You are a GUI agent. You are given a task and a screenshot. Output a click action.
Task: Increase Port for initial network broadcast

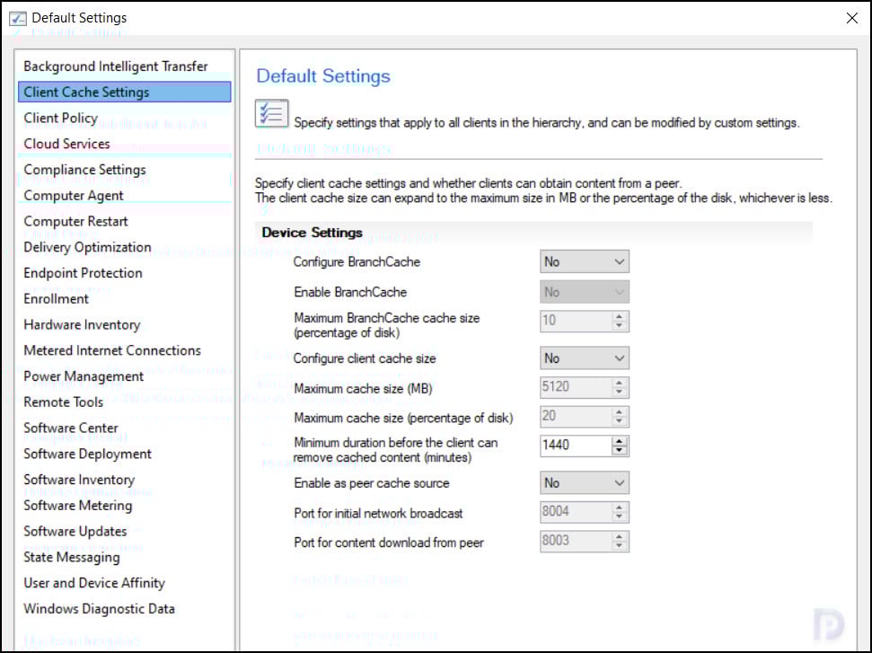coord(619,507)
